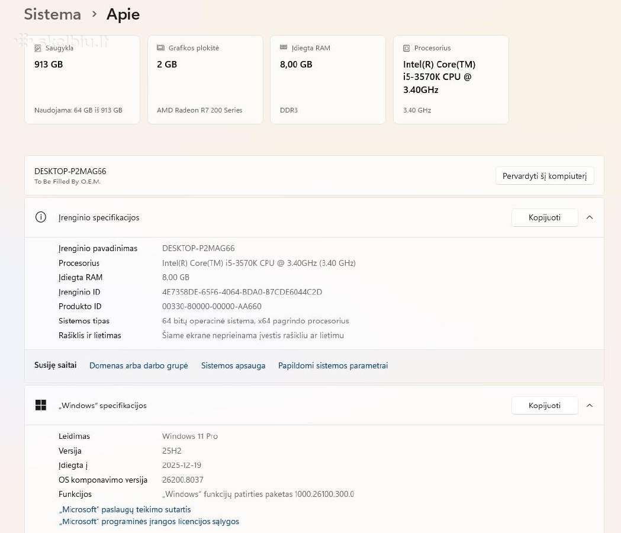Click the Įrenginio specifikacijos header text
Viewport: 621px width, 533px height.
pyautogui.click(x=99, y=217)
